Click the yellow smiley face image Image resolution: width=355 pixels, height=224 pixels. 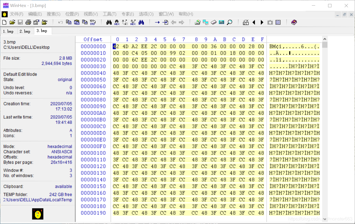point(38,214)
